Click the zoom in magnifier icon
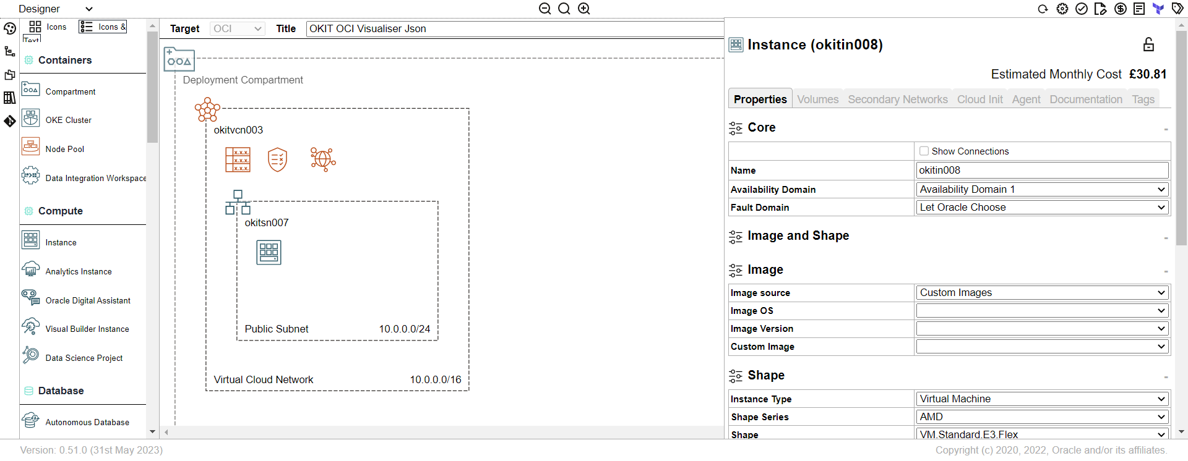Viewport: 1188px width, 461px height. coord(584,9)
